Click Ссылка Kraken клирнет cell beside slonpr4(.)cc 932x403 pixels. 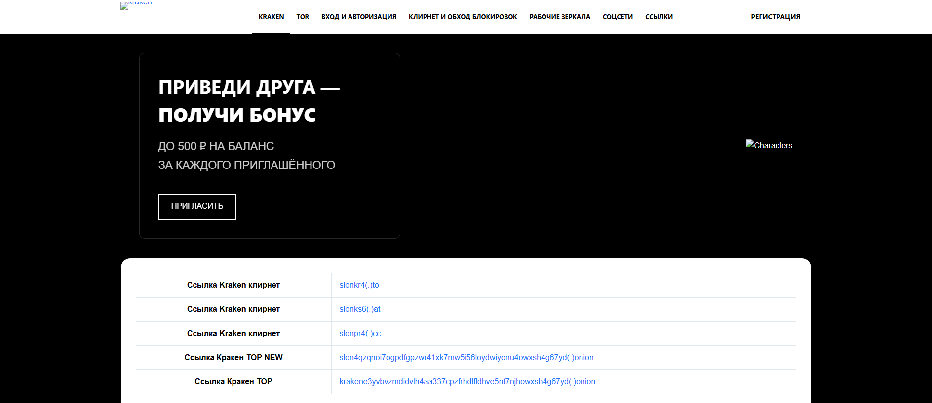(x=233, y=334)
